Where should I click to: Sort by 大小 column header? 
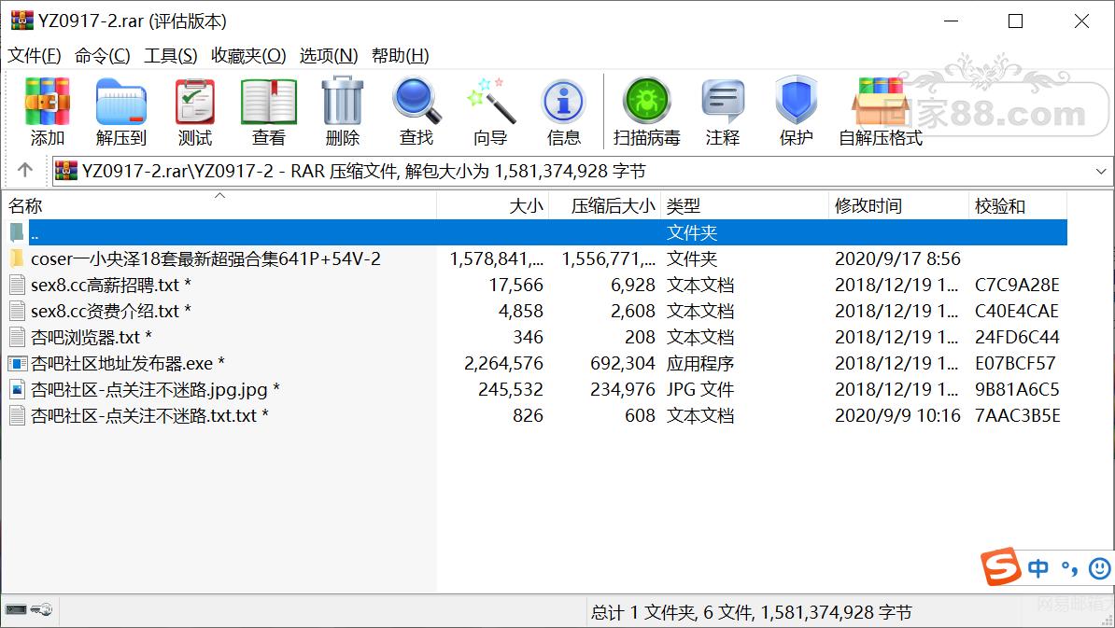[x=493, y=206]
